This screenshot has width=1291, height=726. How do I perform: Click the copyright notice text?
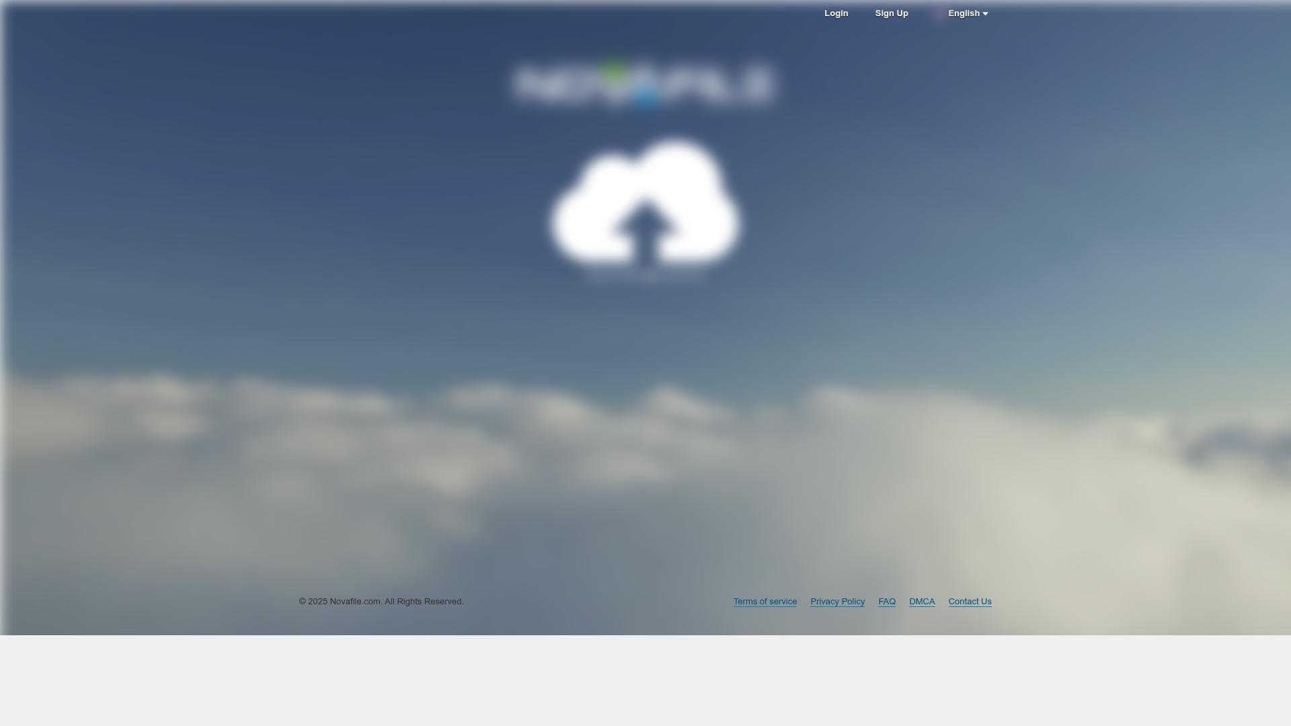coord(381,601)
